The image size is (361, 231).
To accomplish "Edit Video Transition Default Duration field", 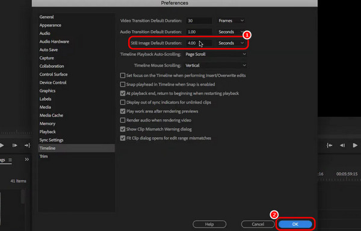I will [199, 20].
